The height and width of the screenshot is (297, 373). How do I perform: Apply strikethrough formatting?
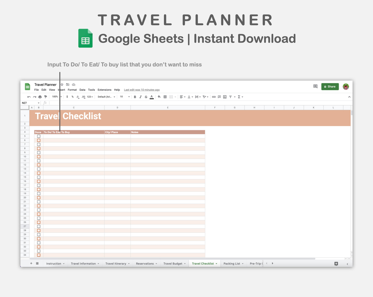point(146,97)
